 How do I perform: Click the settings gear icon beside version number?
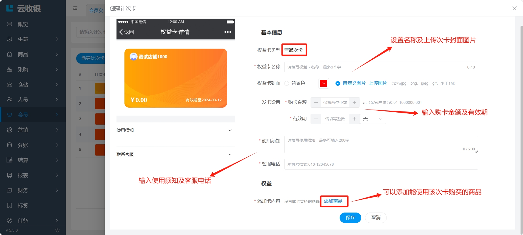(57, 230)
